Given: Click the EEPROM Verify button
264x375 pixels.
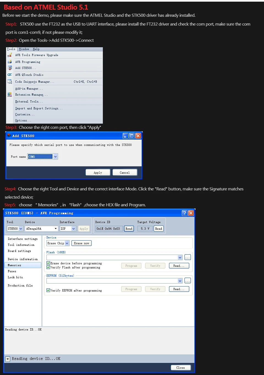Looking at the screenshot, I should click(x=155, y=289).
